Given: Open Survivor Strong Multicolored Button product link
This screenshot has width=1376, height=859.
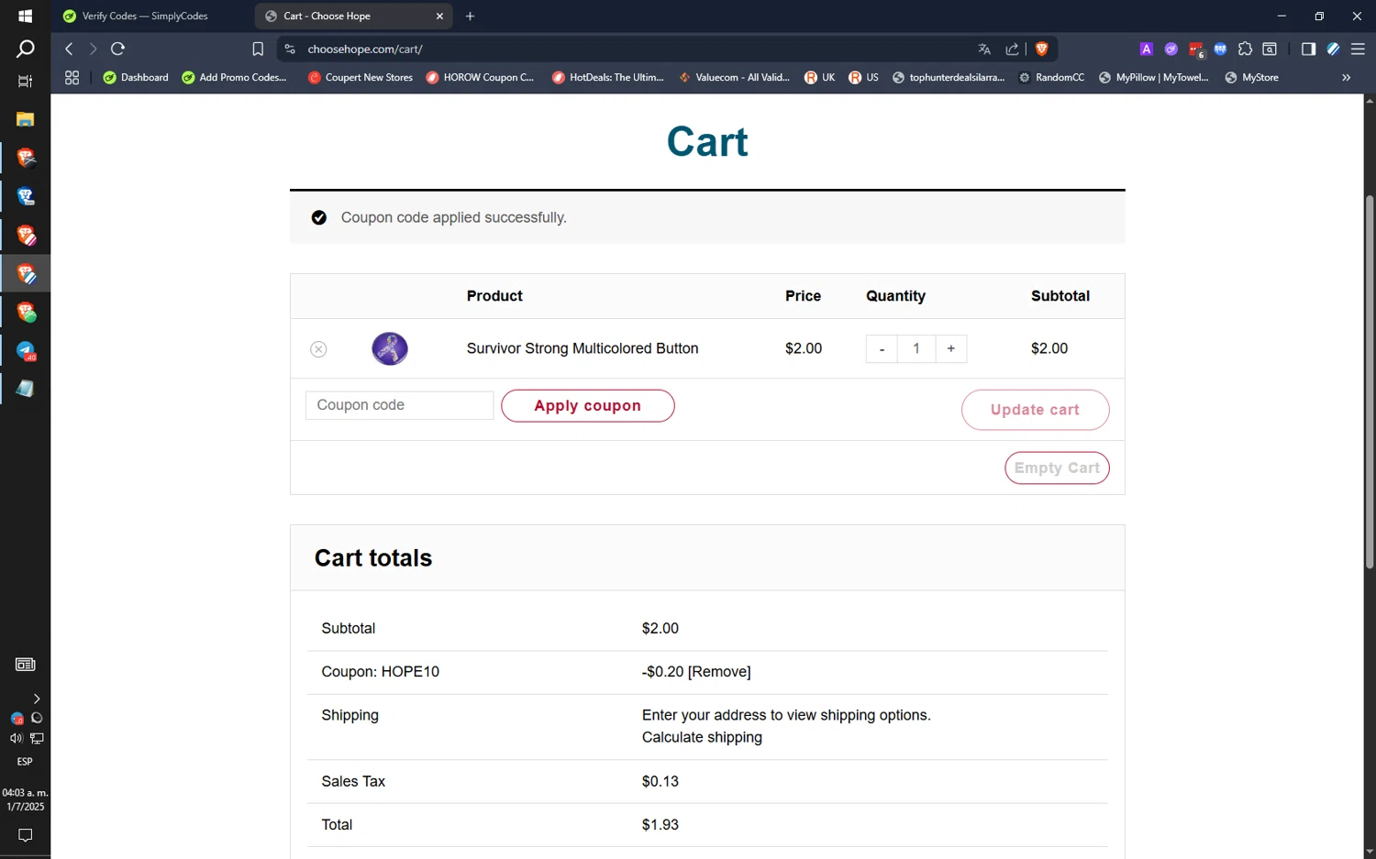Looking at the screenshot, I should point(583,348).
